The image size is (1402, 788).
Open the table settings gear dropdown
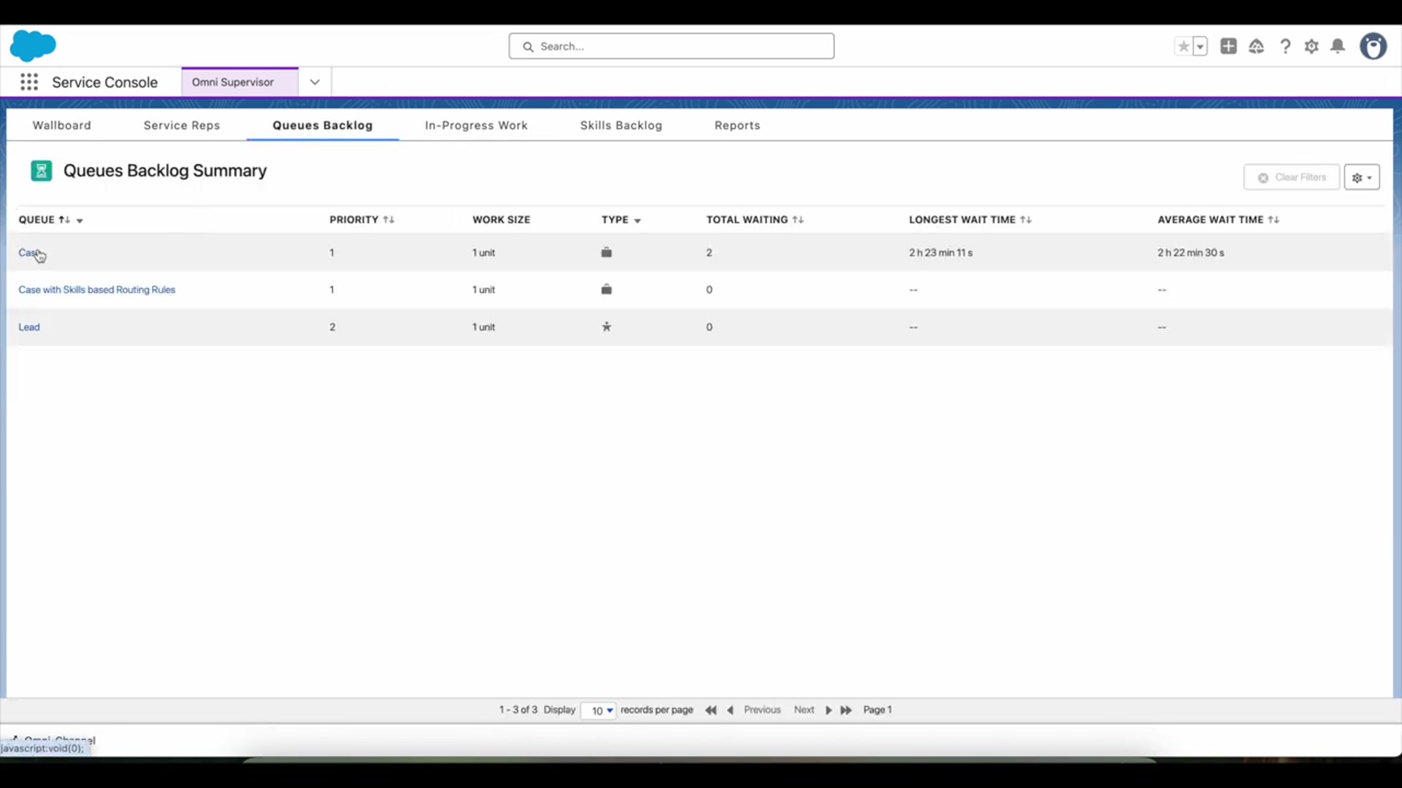coord(1361,177)
